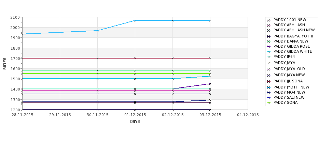
Task: Select the PADDY JAYA OLD legend label
Action: pyautogui.click(x=289, y=69)
